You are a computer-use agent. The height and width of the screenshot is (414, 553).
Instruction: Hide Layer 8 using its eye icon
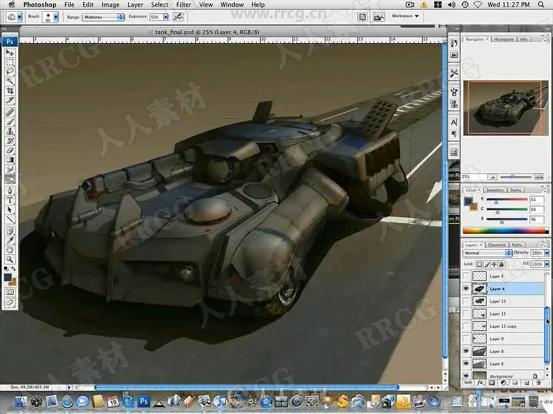(466, 351)
